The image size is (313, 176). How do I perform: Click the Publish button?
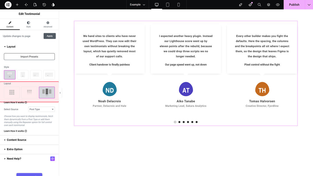[x=294, y=5]
